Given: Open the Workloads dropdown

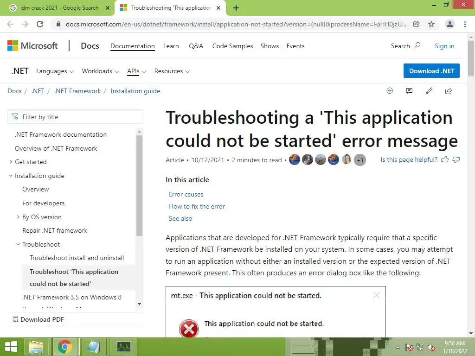Looking at the screenshot, I should click(x=100, y=71).
